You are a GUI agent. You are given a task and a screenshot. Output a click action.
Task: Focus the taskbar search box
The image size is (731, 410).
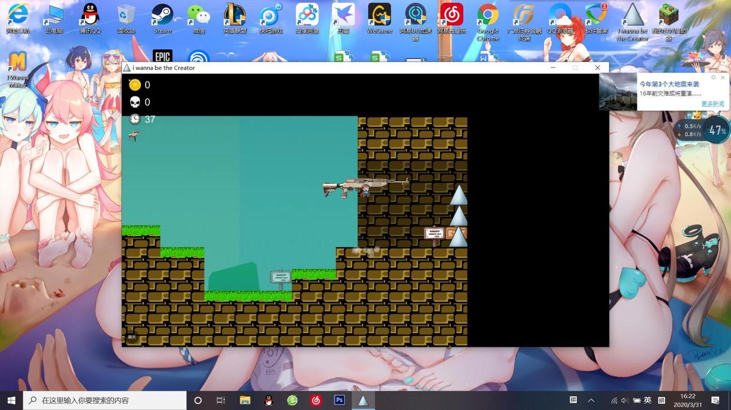click(105, 400)
